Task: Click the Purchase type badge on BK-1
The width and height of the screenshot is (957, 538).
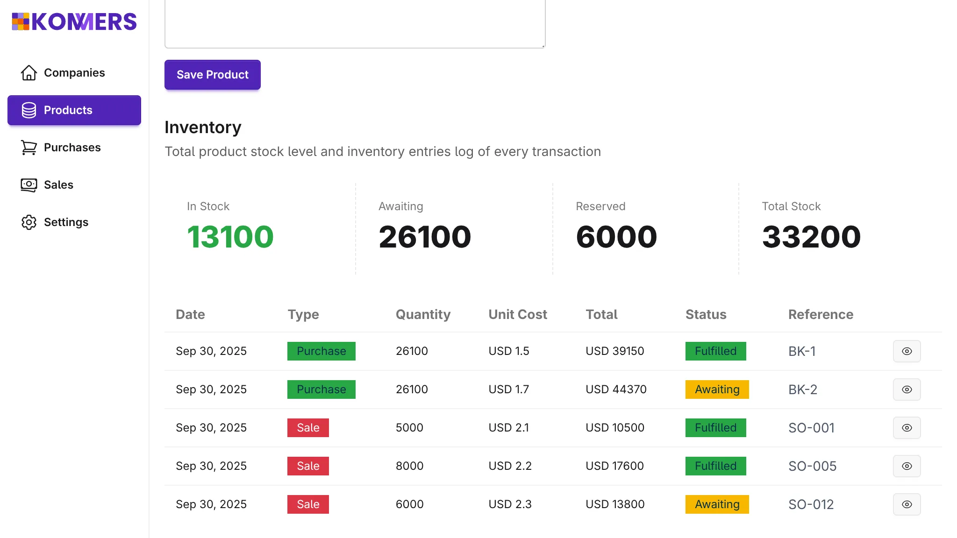Action: (x=321, y=351)
